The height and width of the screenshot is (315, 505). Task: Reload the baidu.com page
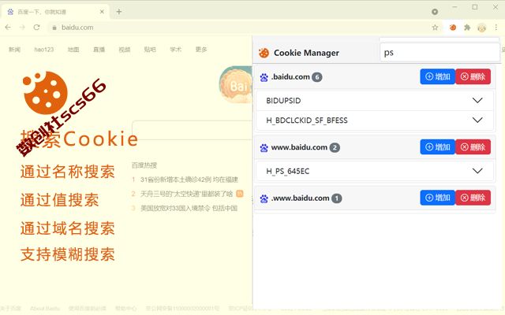pos(36,28)
